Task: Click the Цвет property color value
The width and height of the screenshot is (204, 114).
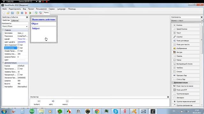Action: (23, 60)
